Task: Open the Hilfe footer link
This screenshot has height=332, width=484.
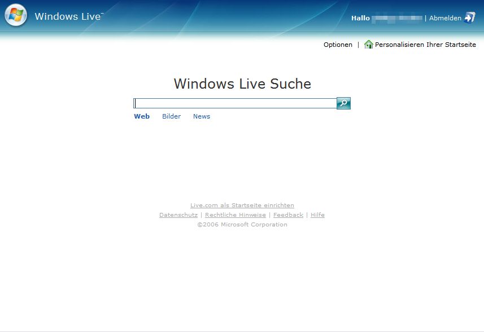Action: [x=317, y=215]
